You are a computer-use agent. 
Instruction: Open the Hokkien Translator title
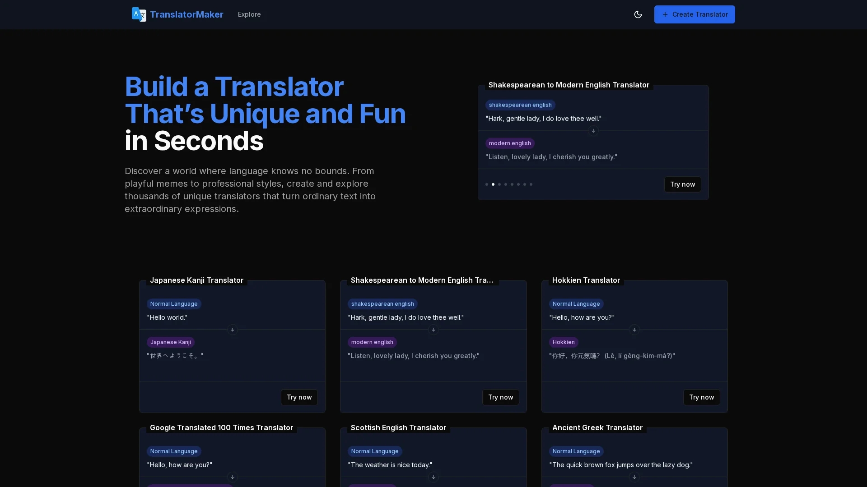tap(586, 280)
